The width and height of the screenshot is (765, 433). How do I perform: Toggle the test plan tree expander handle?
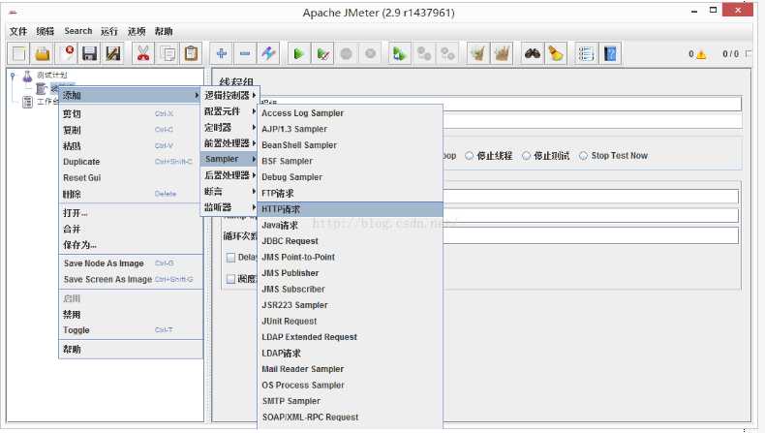tap(14, 76)
